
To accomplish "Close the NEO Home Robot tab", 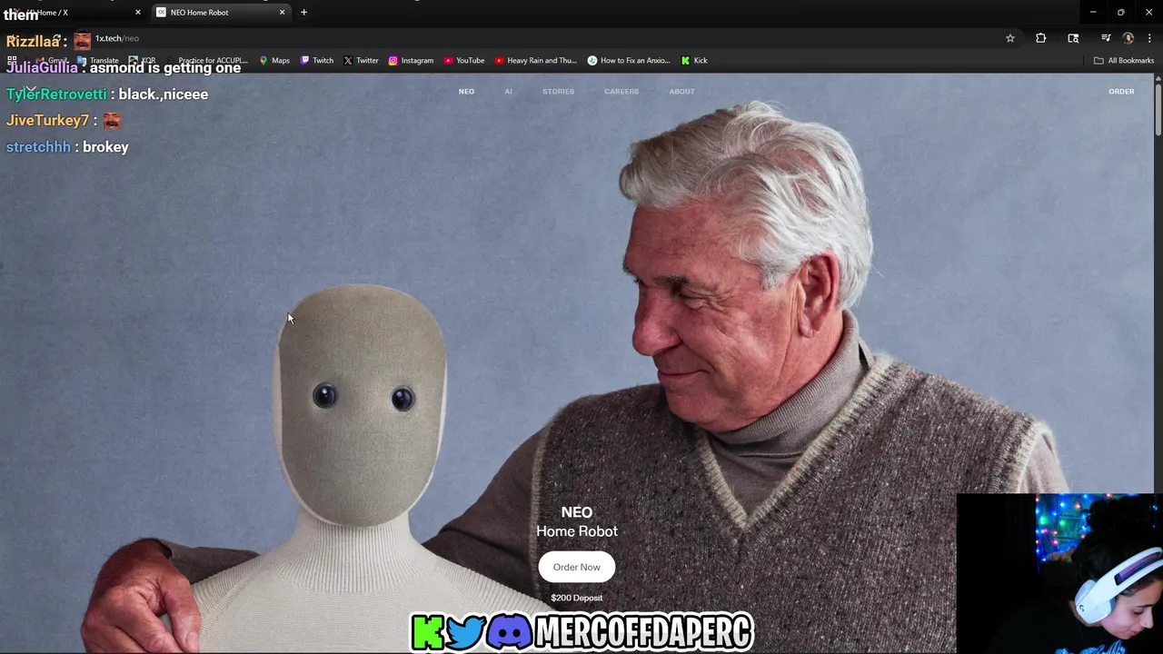I will (x=282, y=13).
